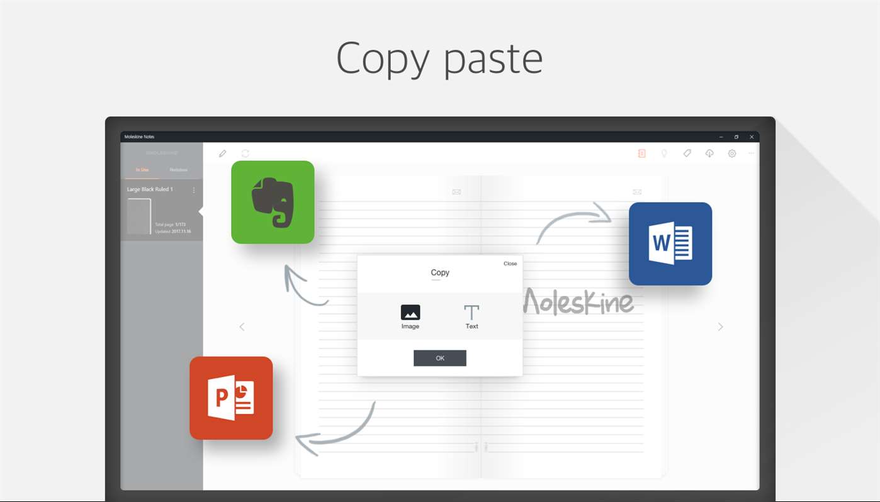The width and height of the screenshot is (880, 502).
Task: Click the Updated 2017.11.16 text
Action: [x=173, y=231]
